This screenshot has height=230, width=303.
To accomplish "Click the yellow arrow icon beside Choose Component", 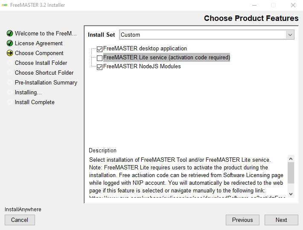I will click(x=10, y=53).
